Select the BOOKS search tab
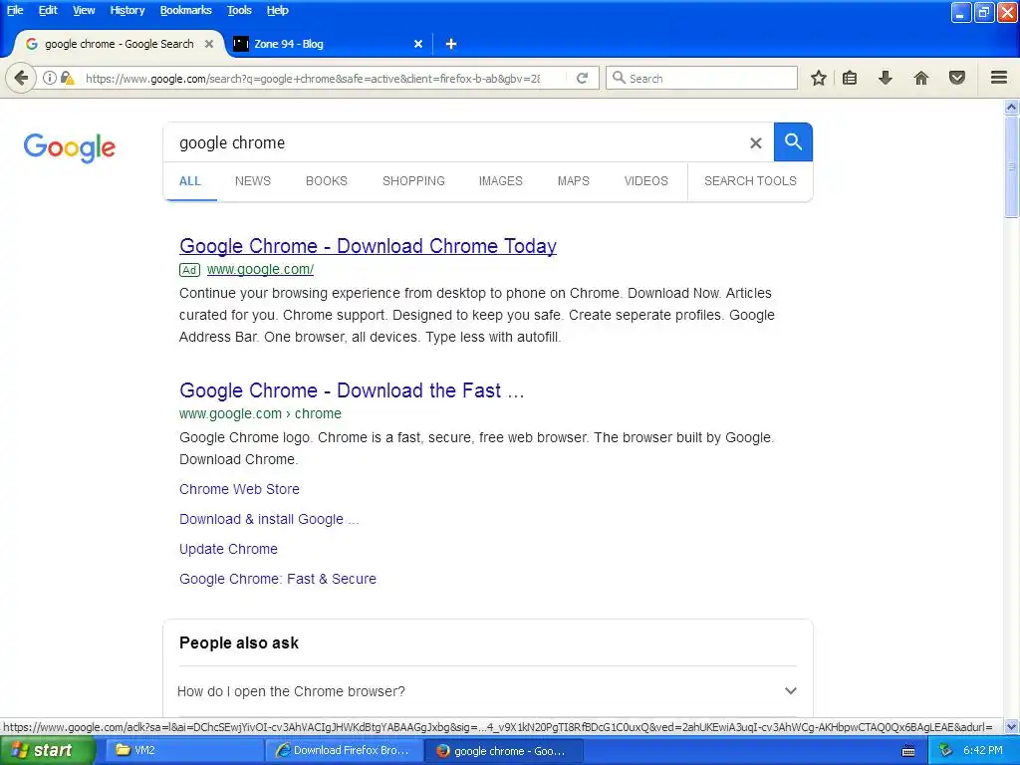 tap(327, 181)
